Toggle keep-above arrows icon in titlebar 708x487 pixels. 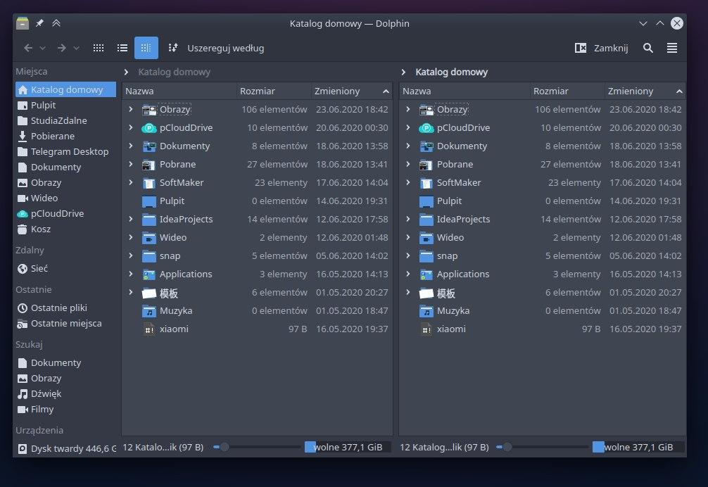pyautogui.click(x=56, y=23)
